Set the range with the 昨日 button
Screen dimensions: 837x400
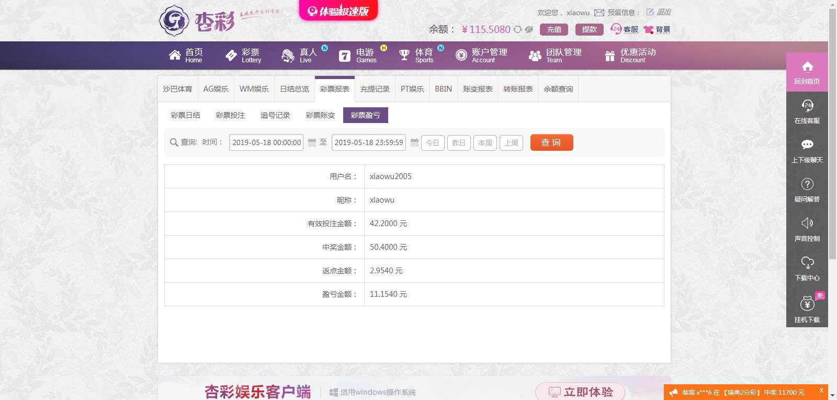pos(459,143)
